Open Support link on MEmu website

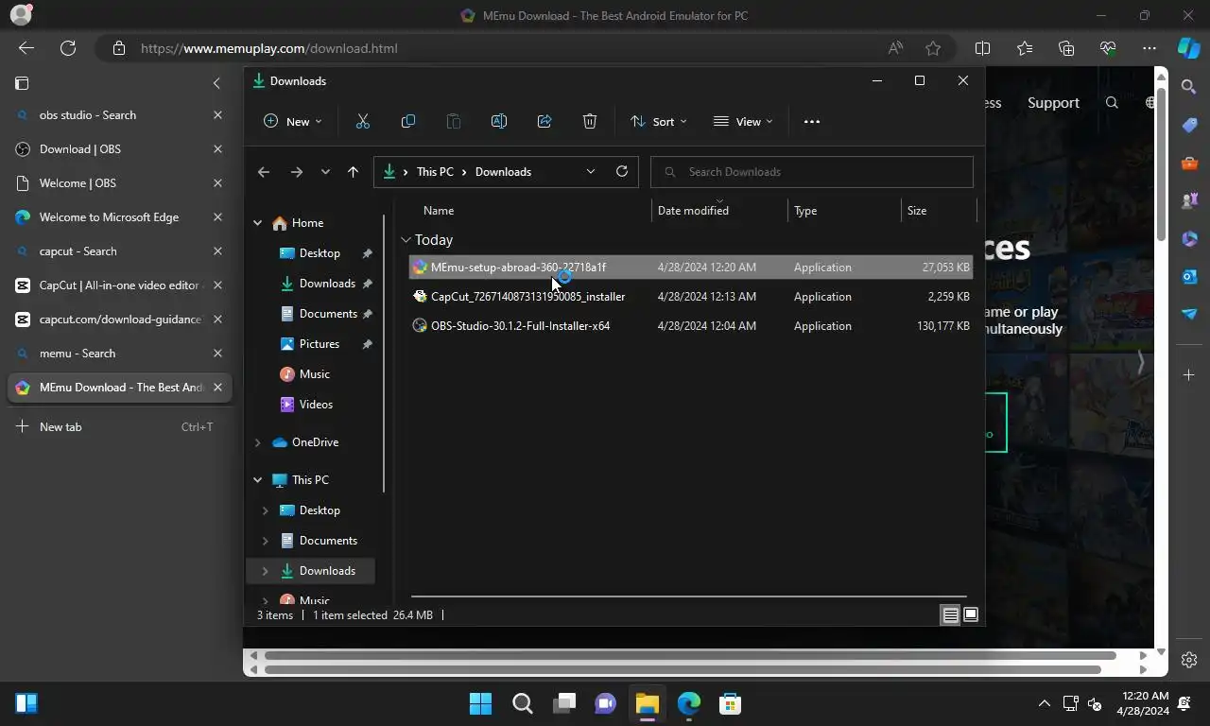point(1053,103)
